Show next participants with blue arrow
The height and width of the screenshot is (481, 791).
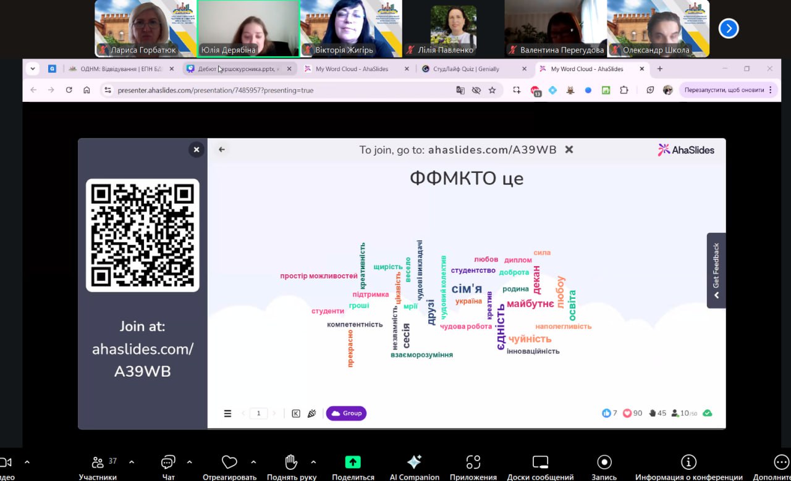tap(729, 28)
